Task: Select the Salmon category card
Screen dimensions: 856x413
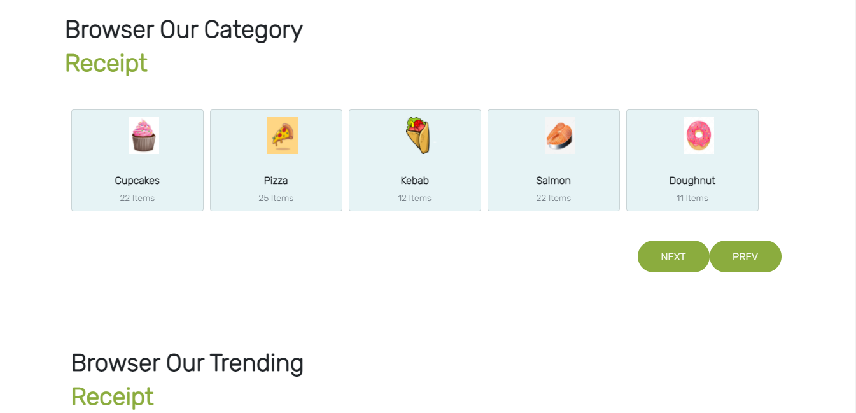Action: click(x=554, y=159)
